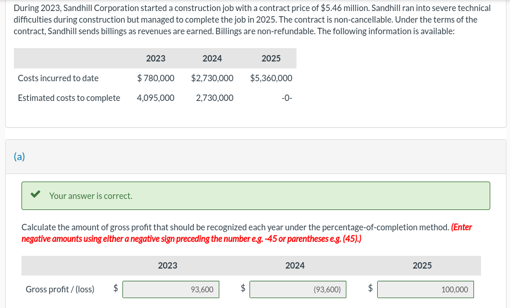Click the 2025 header in the costs table
Viewport: 510px width, 308px height.
click(x=271, y=58)
